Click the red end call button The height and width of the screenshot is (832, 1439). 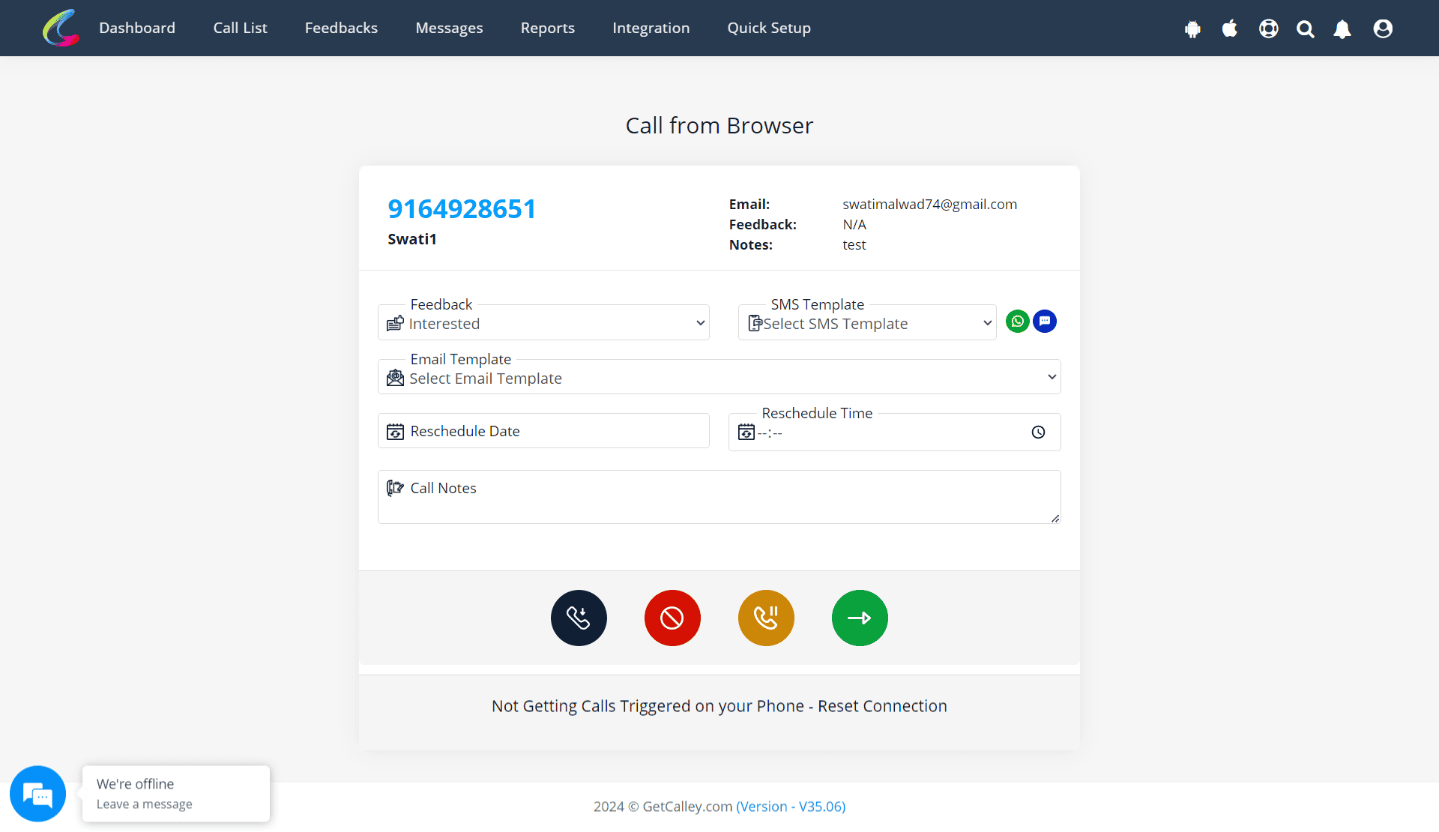click(672, 617)
